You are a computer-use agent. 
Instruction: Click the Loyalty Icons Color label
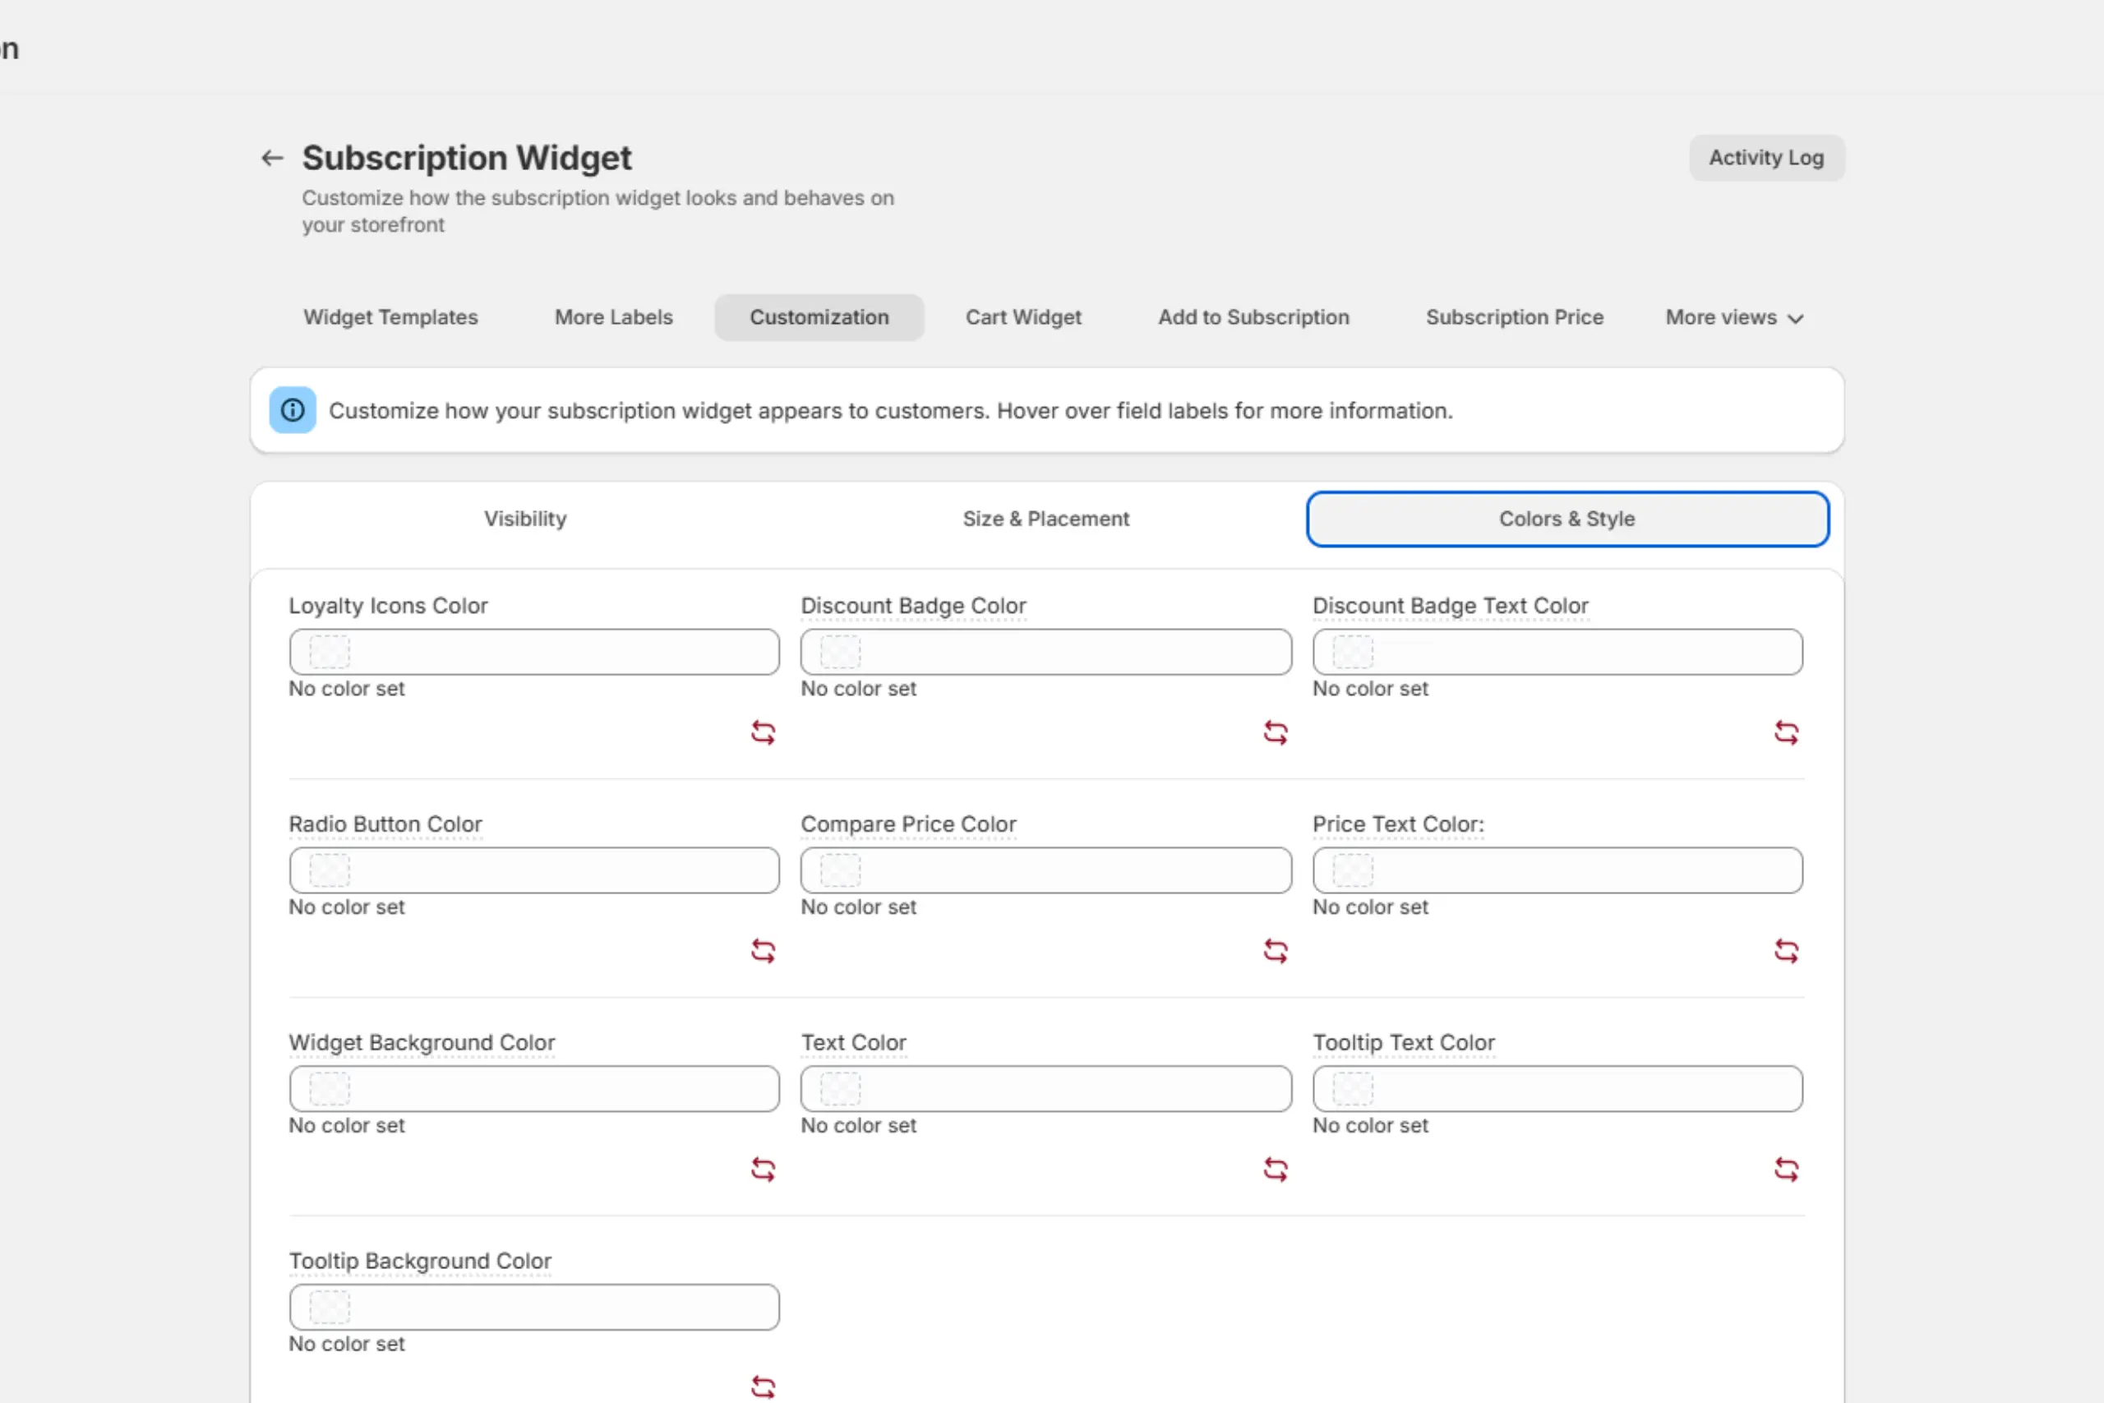click(x=388, y=606)
